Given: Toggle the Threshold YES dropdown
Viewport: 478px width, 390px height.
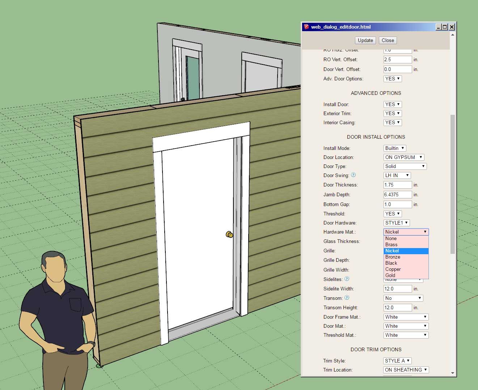Looking at the screenshot, I should coord(392,214).
